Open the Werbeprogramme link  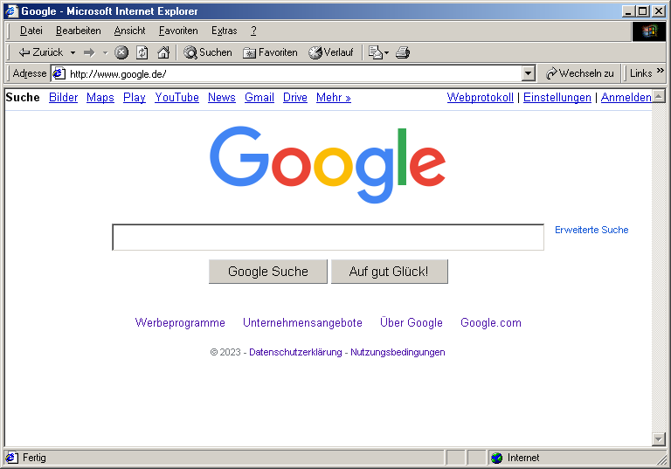[180, 322]
